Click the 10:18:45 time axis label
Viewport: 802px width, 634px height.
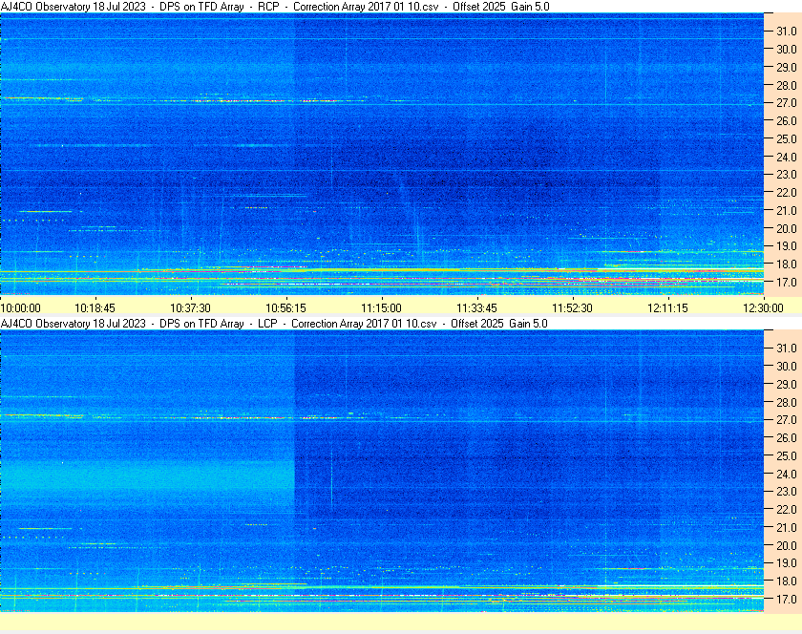95,308
